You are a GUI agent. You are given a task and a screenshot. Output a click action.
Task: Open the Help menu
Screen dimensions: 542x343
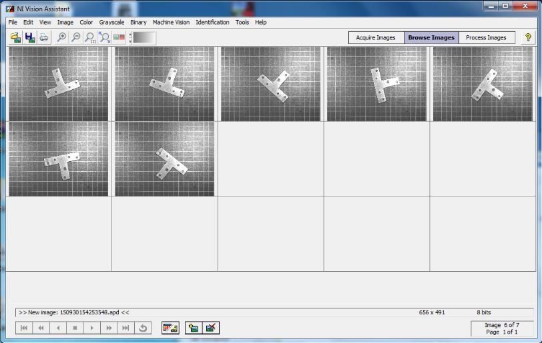[261, 22]
